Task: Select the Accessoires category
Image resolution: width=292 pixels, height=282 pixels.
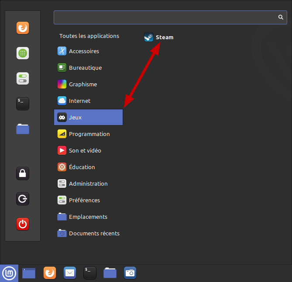Action: pos(84,51)
